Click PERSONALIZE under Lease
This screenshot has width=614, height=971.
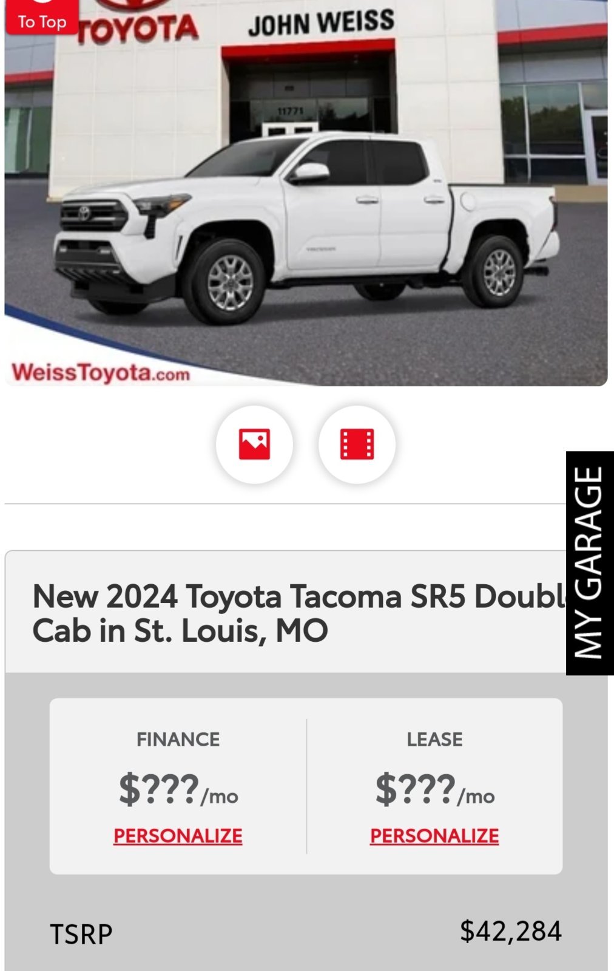[x=434, y=836]
